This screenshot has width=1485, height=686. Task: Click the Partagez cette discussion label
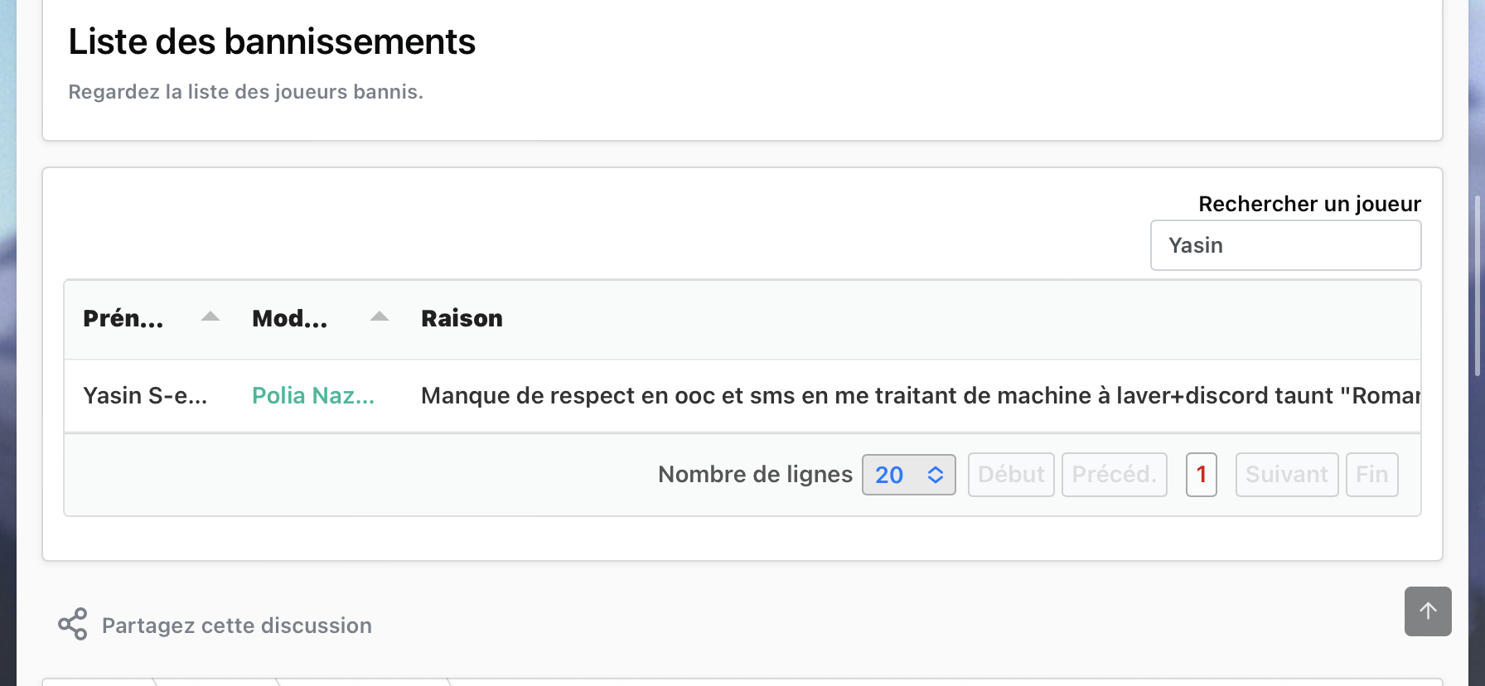(x=237, y=626)
